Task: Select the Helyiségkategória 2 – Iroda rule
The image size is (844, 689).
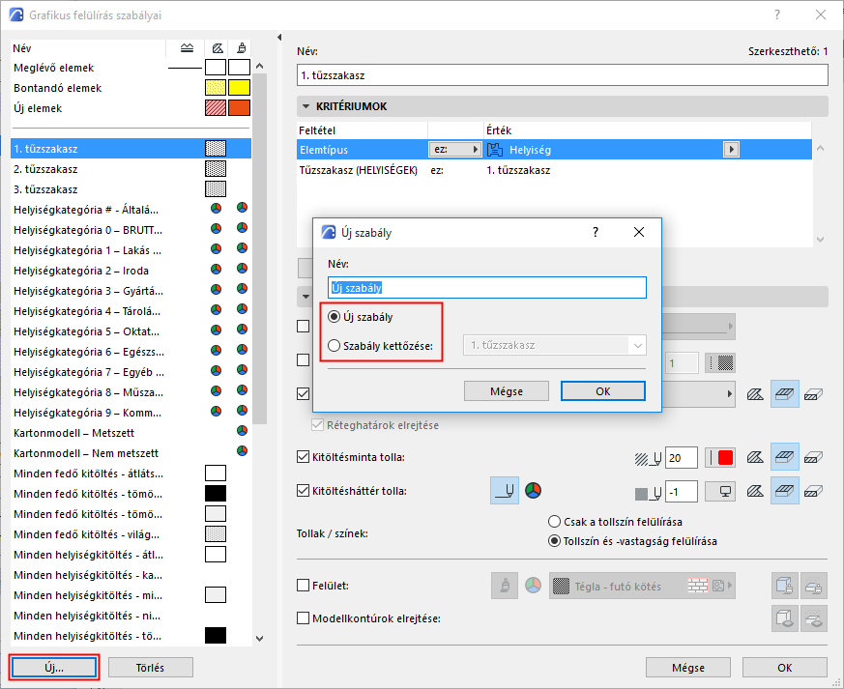Action: click(131, 271)
